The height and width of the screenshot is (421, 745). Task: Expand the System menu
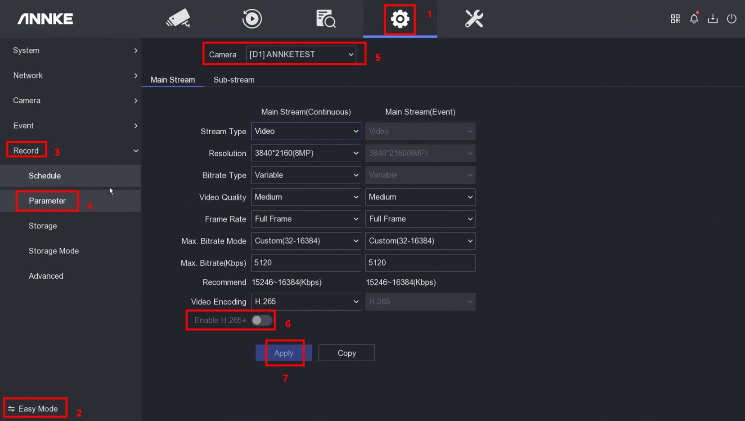70,50
